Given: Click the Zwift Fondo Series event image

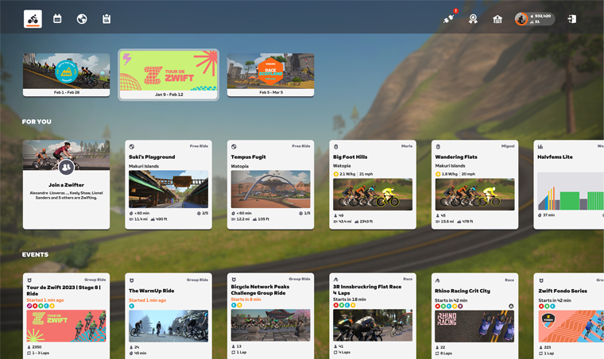Looking at the screenshot, I should click(x=571, y=326).
